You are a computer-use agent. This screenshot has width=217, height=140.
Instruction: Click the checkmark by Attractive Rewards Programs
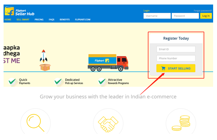(102, 81)
